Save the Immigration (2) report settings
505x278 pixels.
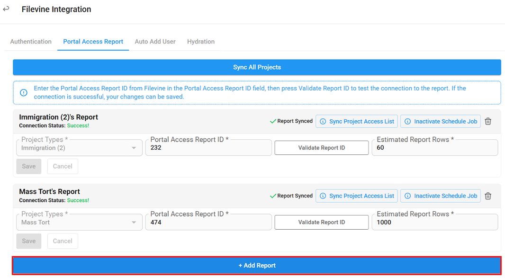29,166
